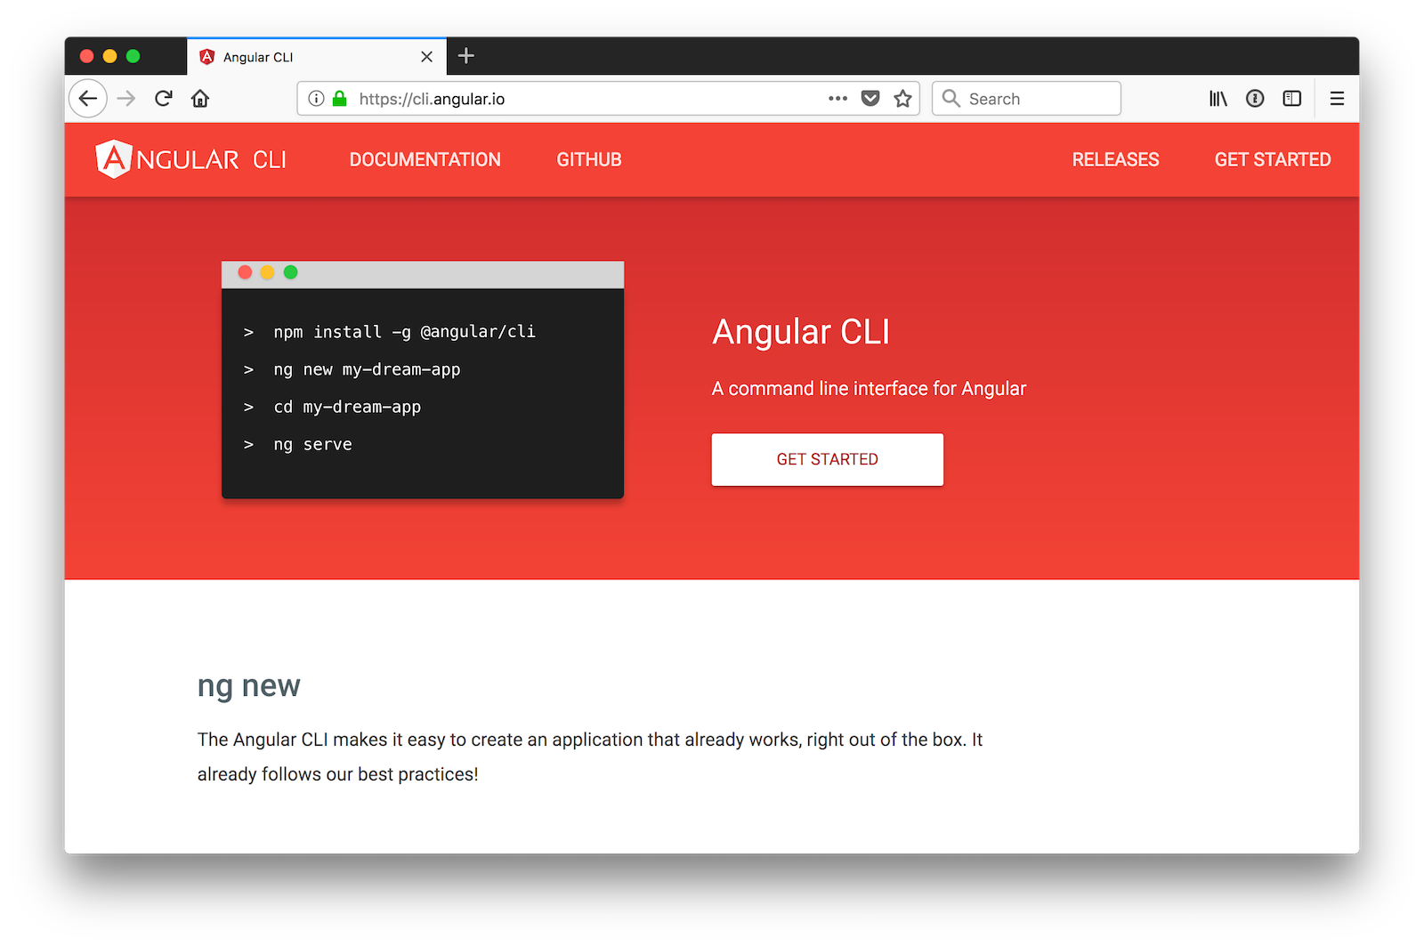
Task: Open a new browser tab
Action: [x=465, y=56]
